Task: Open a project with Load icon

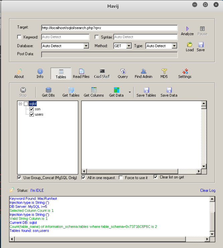Action: tap(190, 44)
